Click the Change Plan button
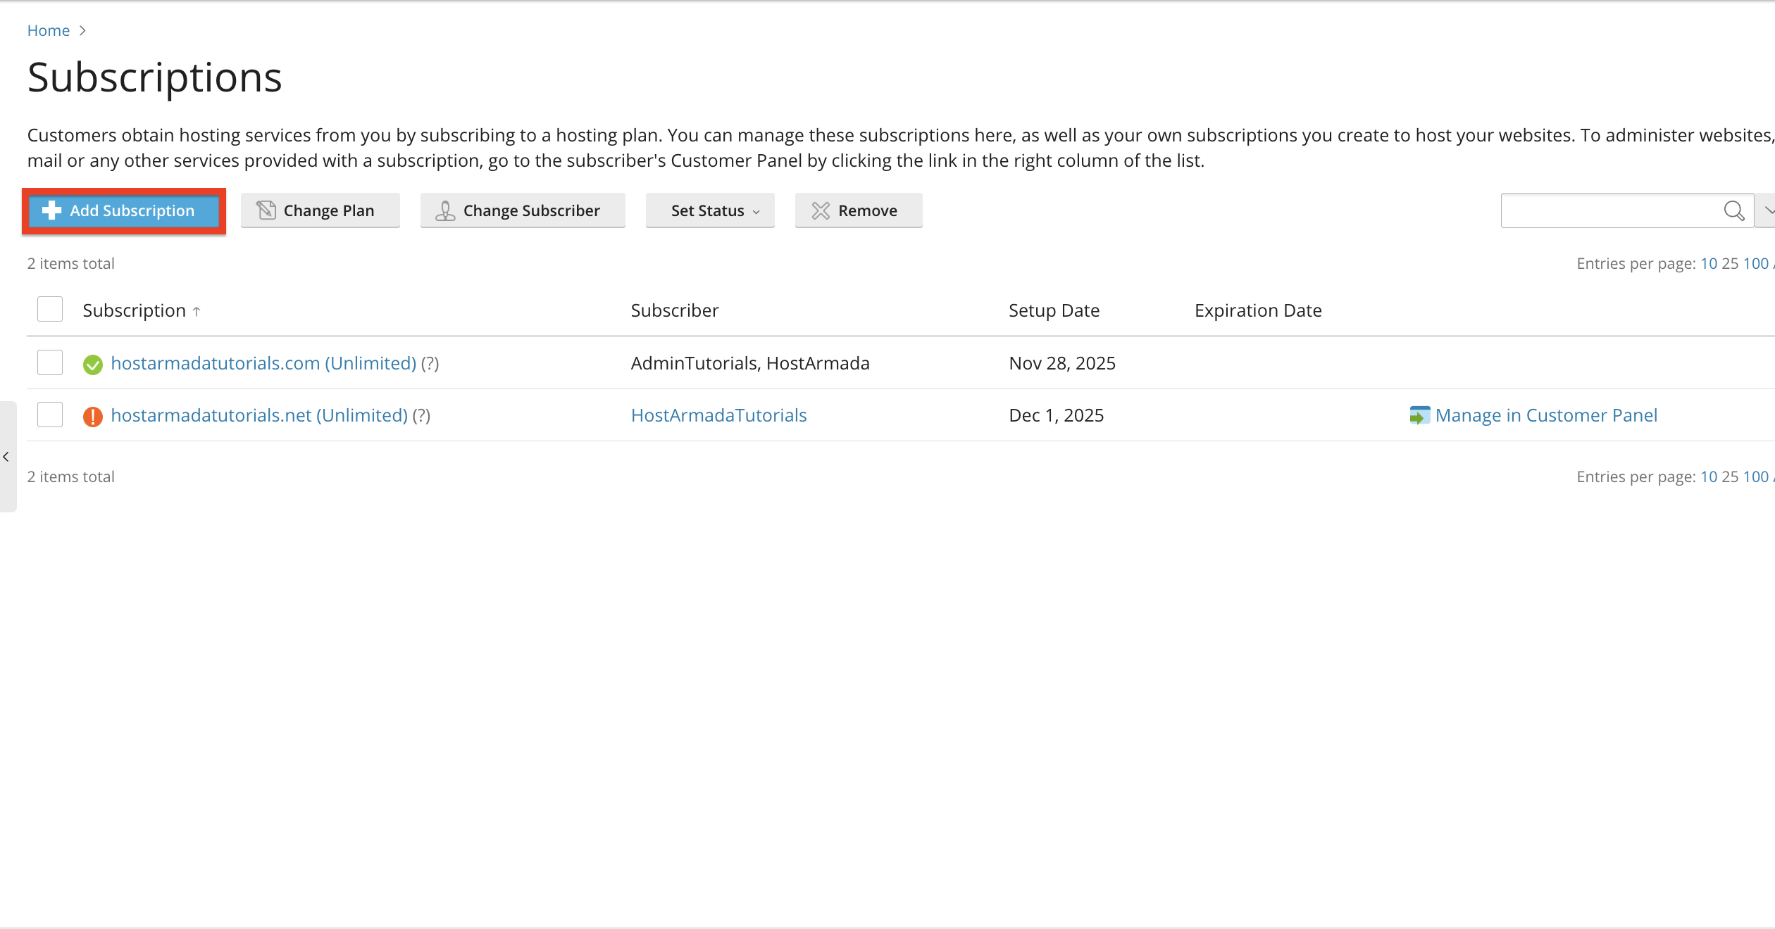 point(320,210)
